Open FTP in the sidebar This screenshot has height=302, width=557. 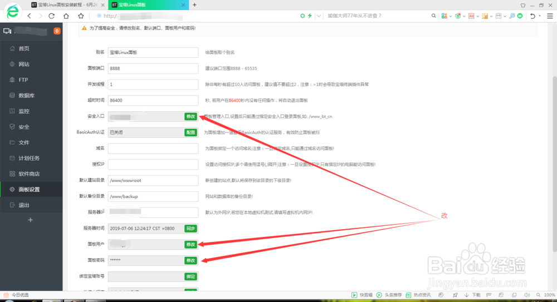click(31, 80)
